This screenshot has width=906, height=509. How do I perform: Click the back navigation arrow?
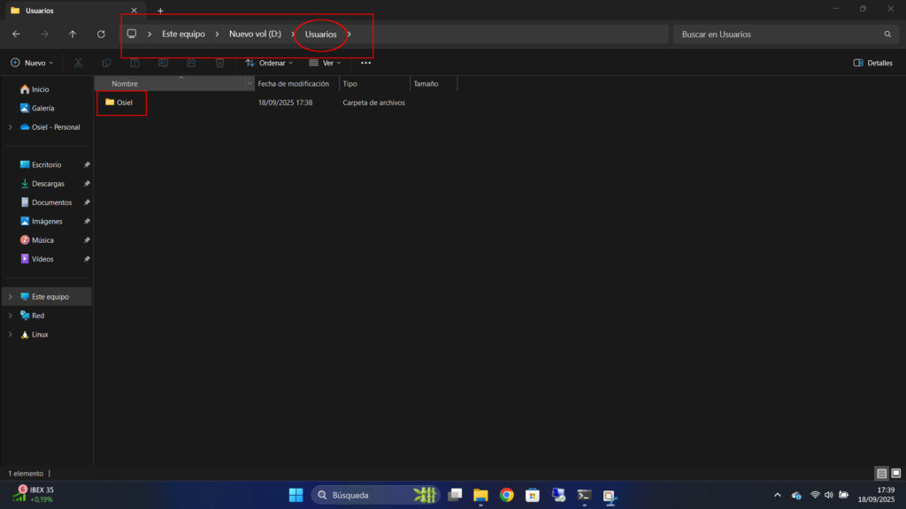[x=16, y=34]
